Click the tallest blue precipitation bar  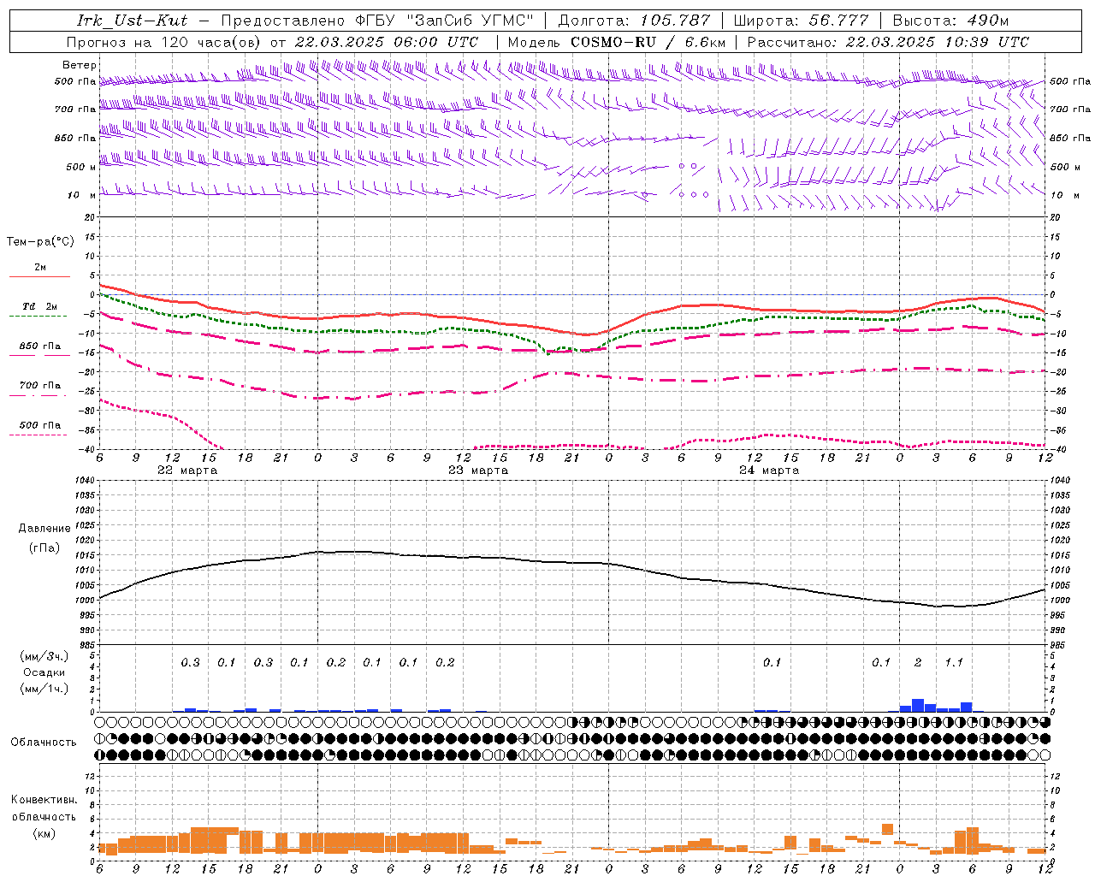coord(918,705)
